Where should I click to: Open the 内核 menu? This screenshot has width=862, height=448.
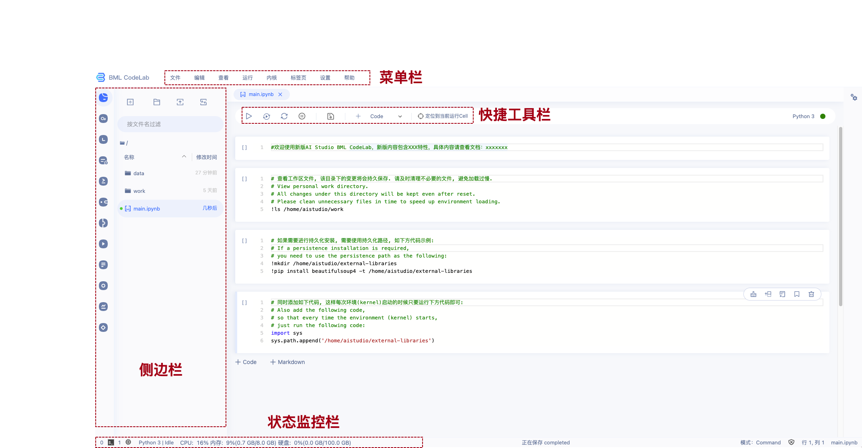[x=272, y=78]
